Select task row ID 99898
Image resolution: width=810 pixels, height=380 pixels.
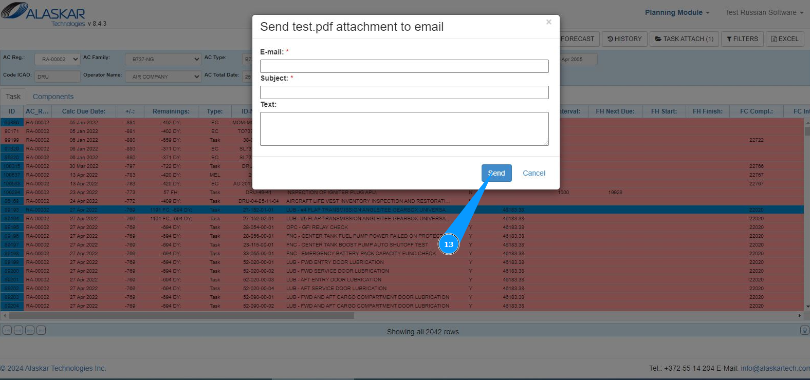12,123
